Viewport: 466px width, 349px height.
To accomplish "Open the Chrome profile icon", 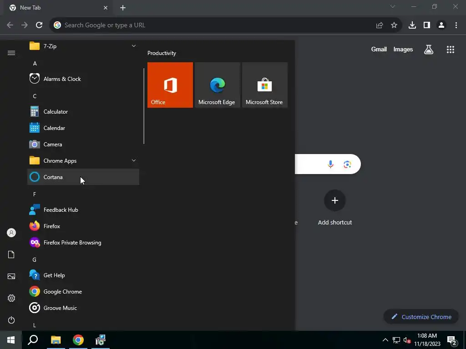I will tap(441, 25).
